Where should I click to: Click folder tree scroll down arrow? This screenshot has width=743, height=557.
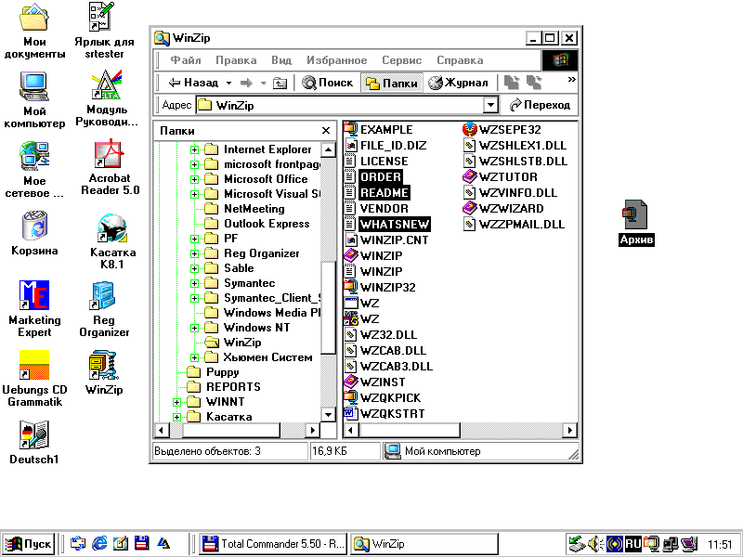pyautogui.click(x=328, y=414)
